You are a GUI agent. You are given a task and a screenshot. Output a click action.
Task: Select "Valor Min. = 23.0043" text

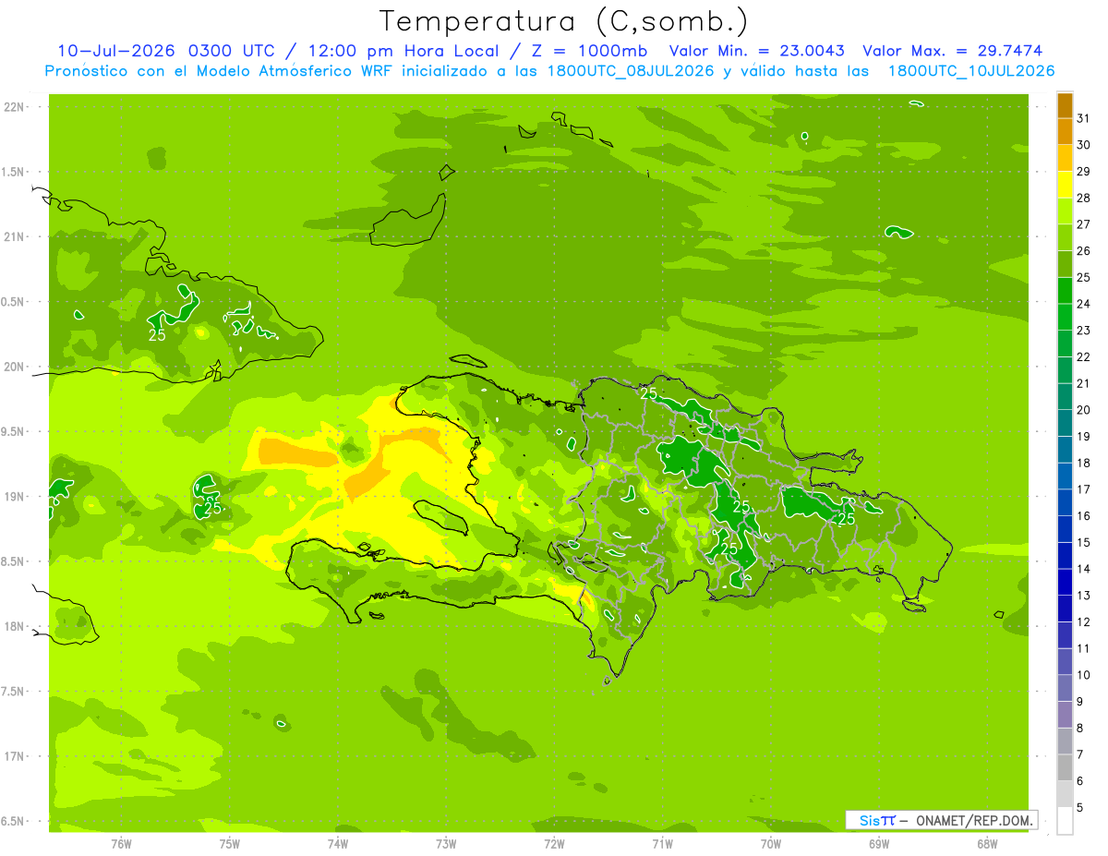click(757, 51)
